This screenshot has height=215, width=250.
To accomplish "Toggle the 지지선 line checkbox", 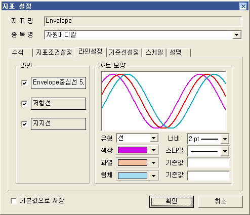I will (x=24, y=124).
